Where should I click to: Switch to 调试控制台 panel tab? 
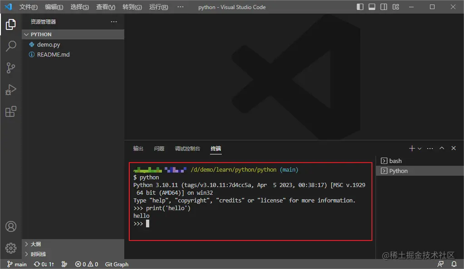pos(187,149)
